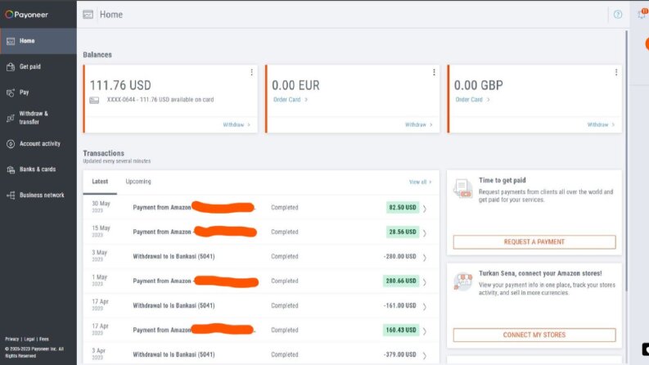Open the notifications bell icon
649x365 pixels.
[642, 15]
